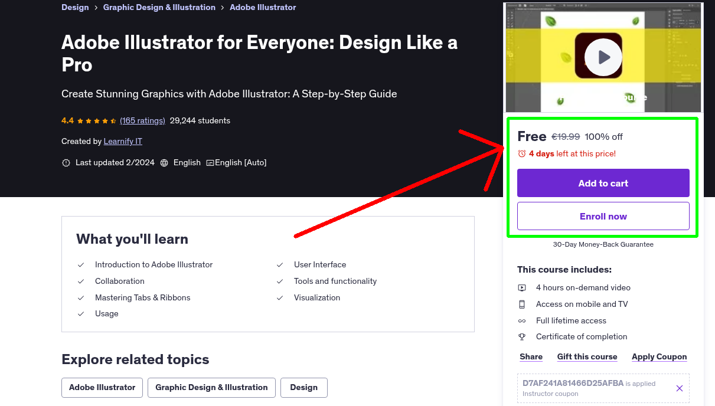Click the course preview thumbnail image
715x406 pixels.
[x=603, y=57]
